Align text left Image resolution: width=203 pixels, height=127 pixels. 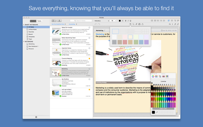pos(169,21)
